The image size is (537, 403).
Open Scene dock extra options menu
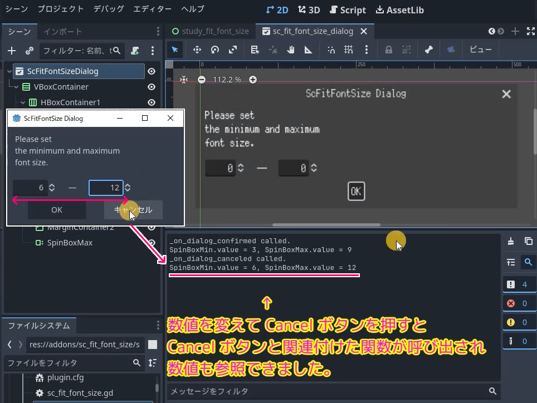153,51
